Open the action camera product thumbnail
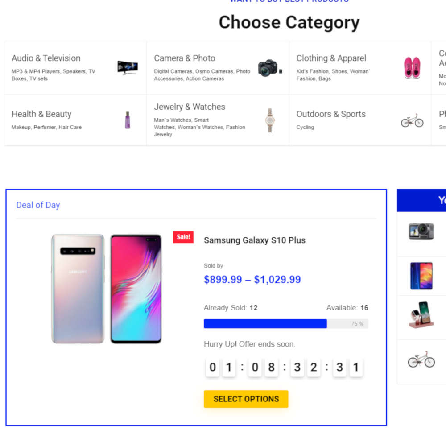 pos(421,231)
